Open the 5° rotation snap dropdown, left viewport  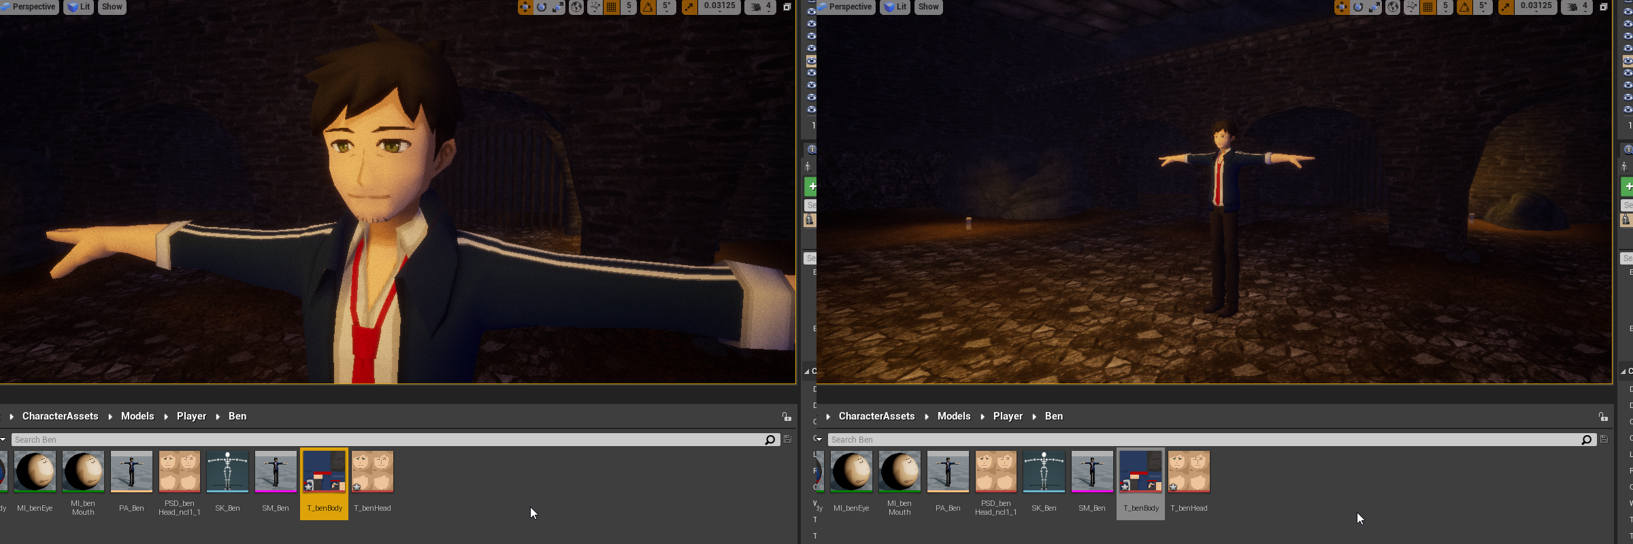[x=666, y=7]
